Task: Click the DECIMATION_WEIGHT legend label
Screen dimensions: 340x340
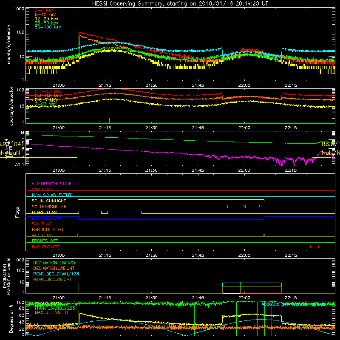Action: coord(54,268)
